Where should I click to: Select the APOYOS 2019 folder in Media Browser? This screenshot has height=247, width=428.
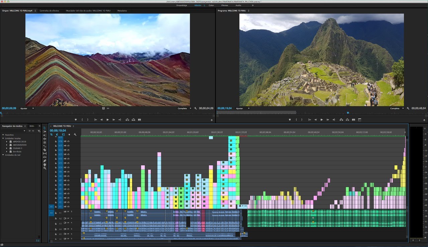[19, 142]
